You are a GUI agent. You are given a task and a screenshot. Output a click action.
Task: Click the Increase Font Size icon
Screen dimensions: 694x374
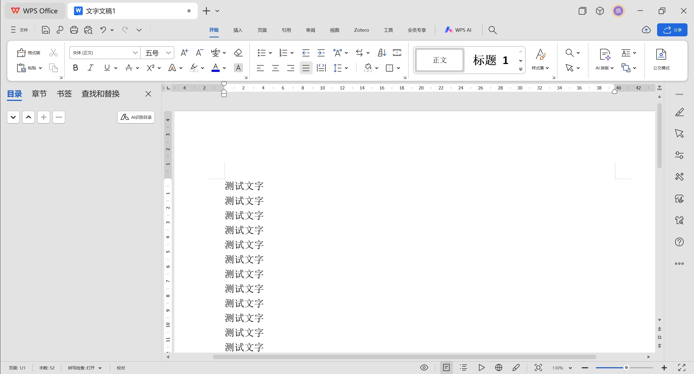(x=184, y=53)
